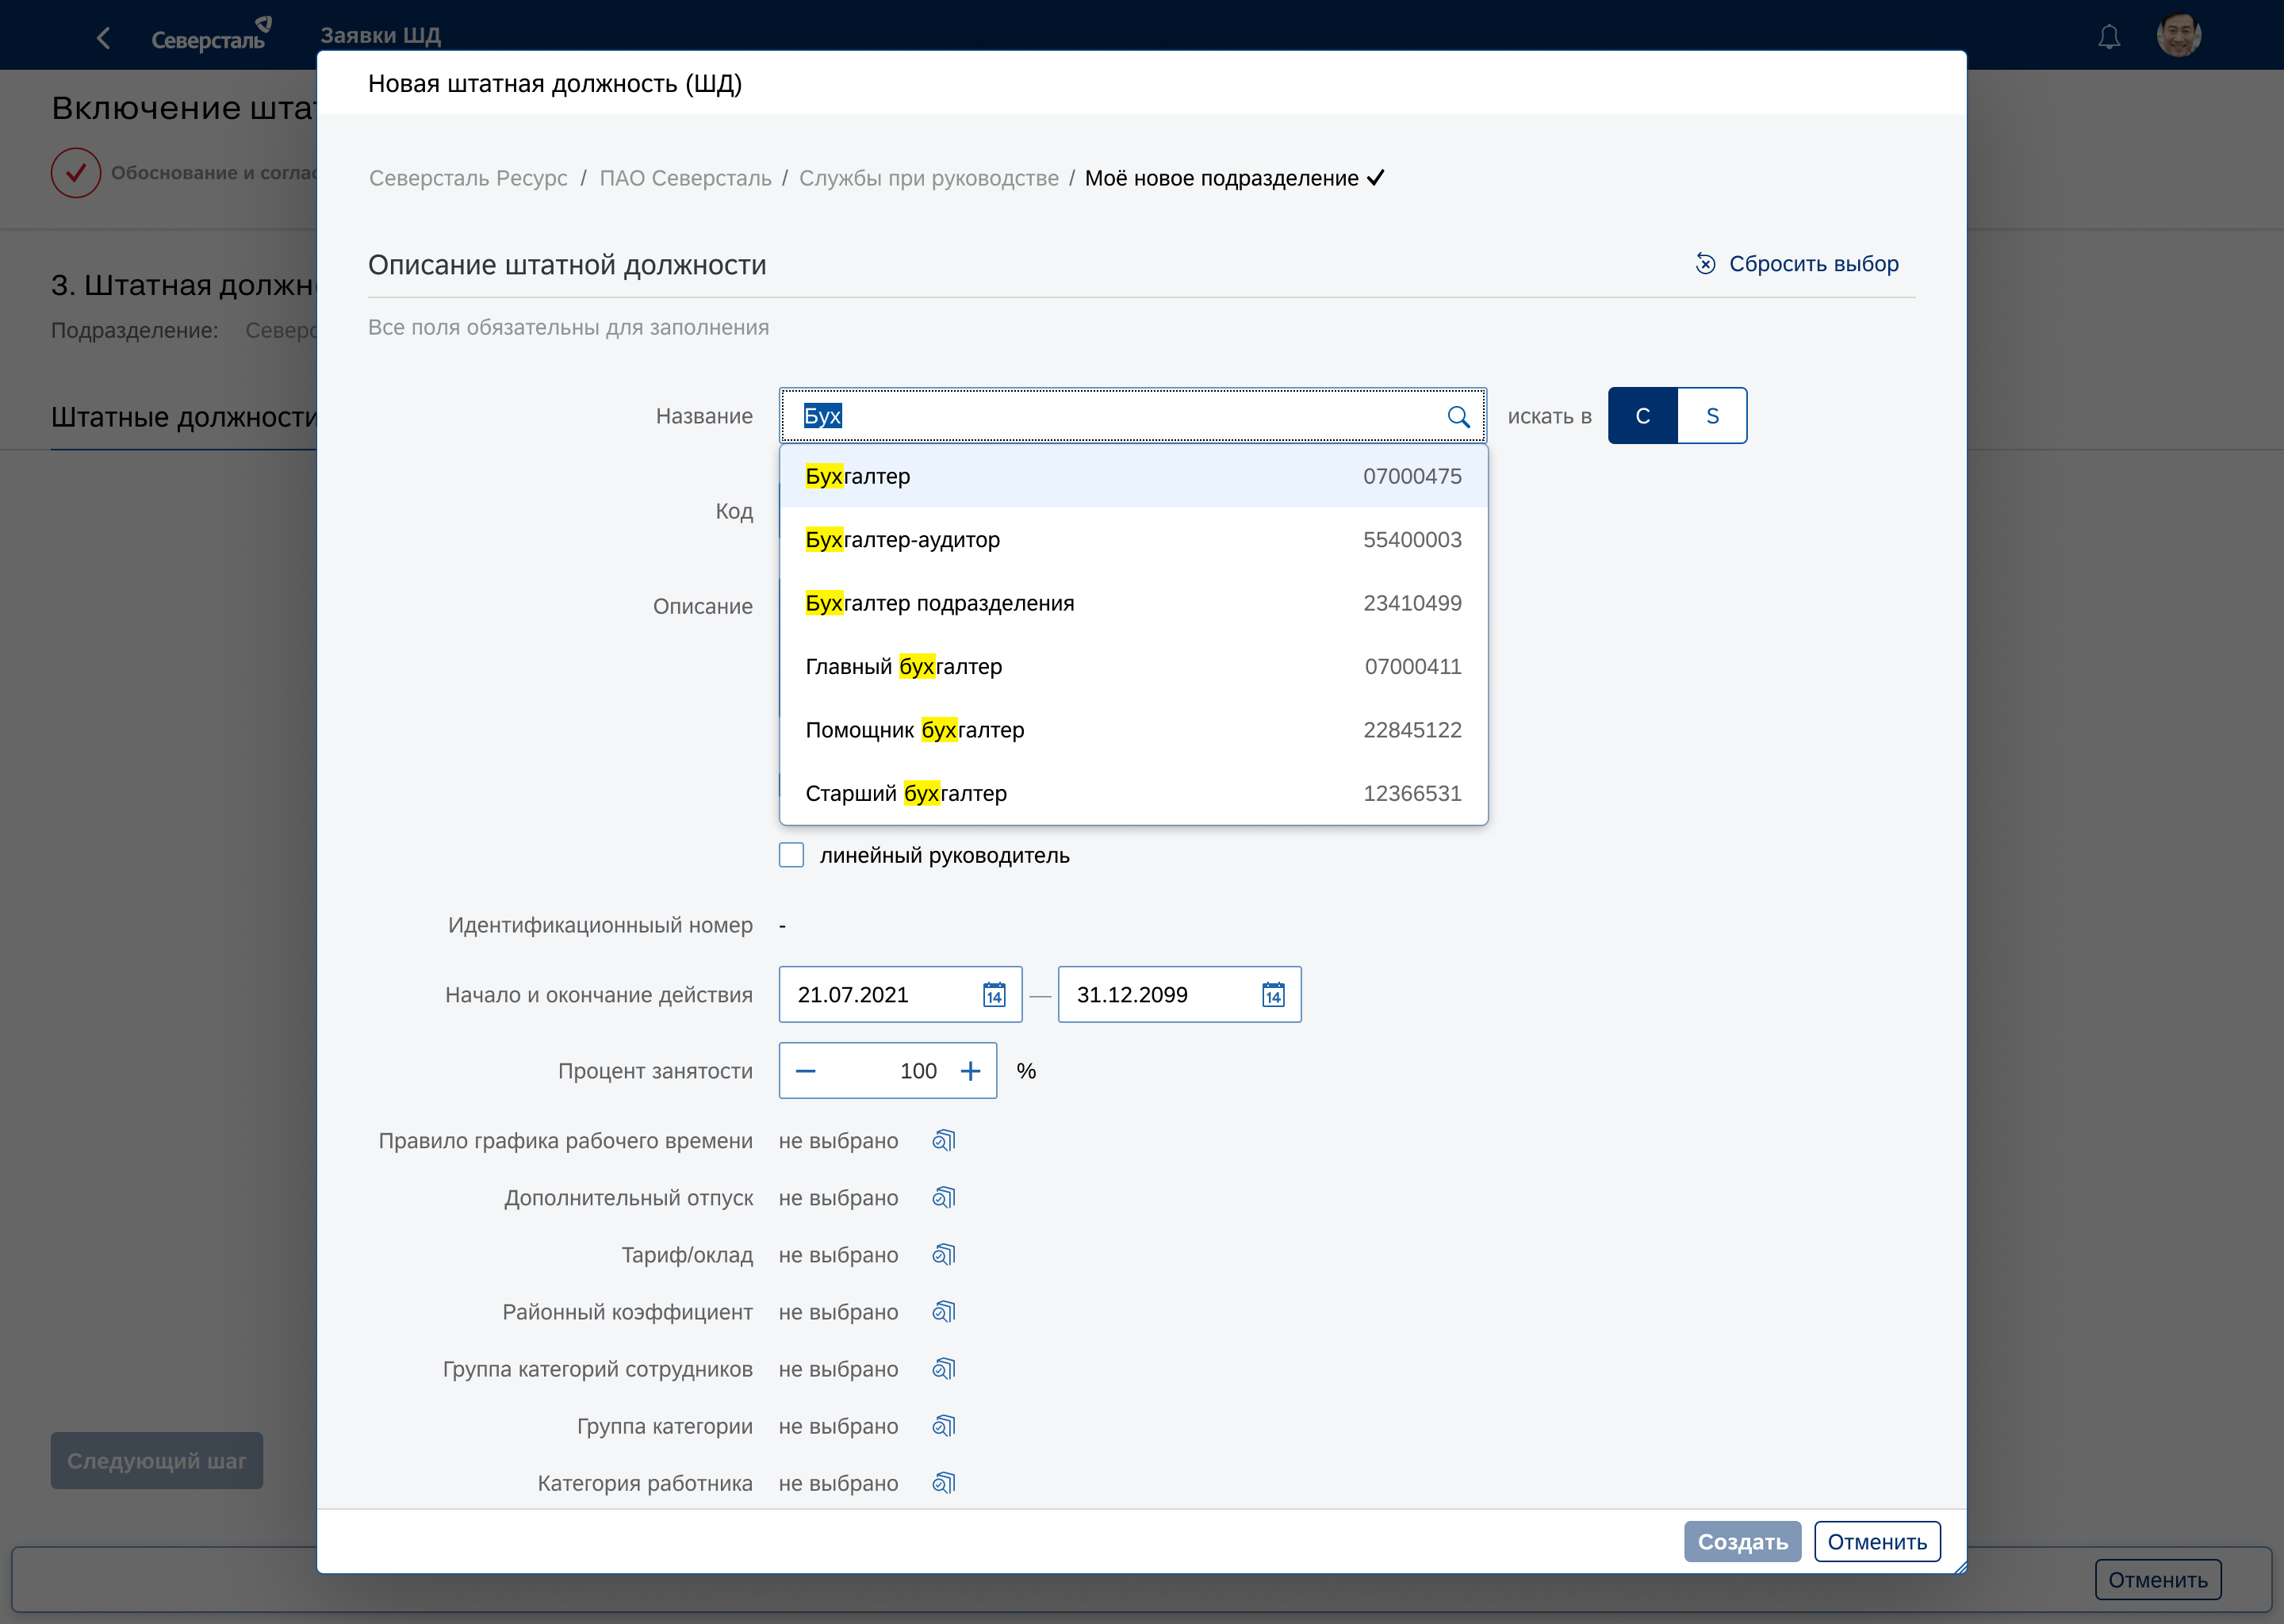Open the user profile avatar
Screen dimensions: 2284x1624
2178,35
